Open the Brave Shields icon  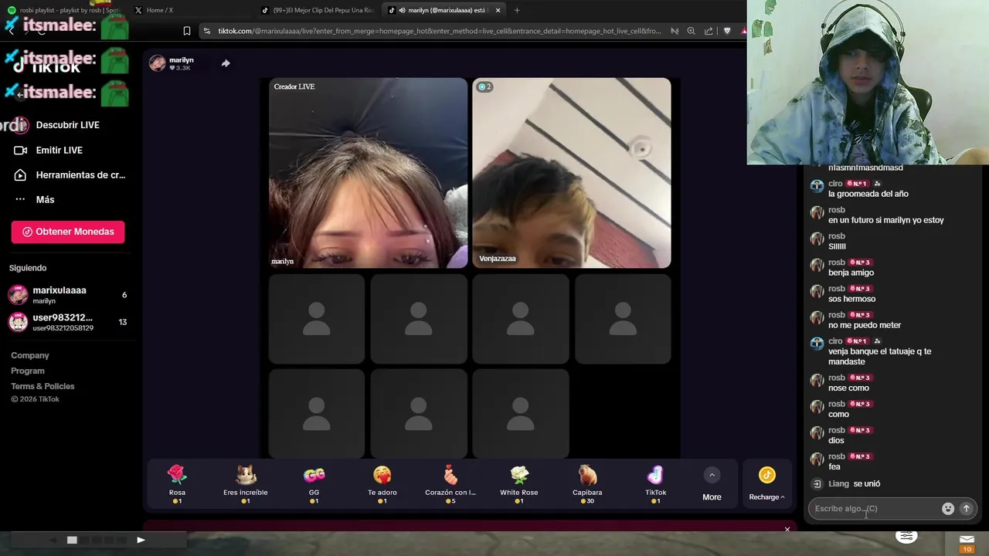727,31
